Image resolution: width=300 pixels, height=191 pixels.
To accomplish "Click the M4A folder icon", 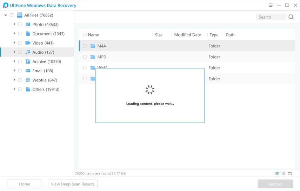I will [93, 46].
